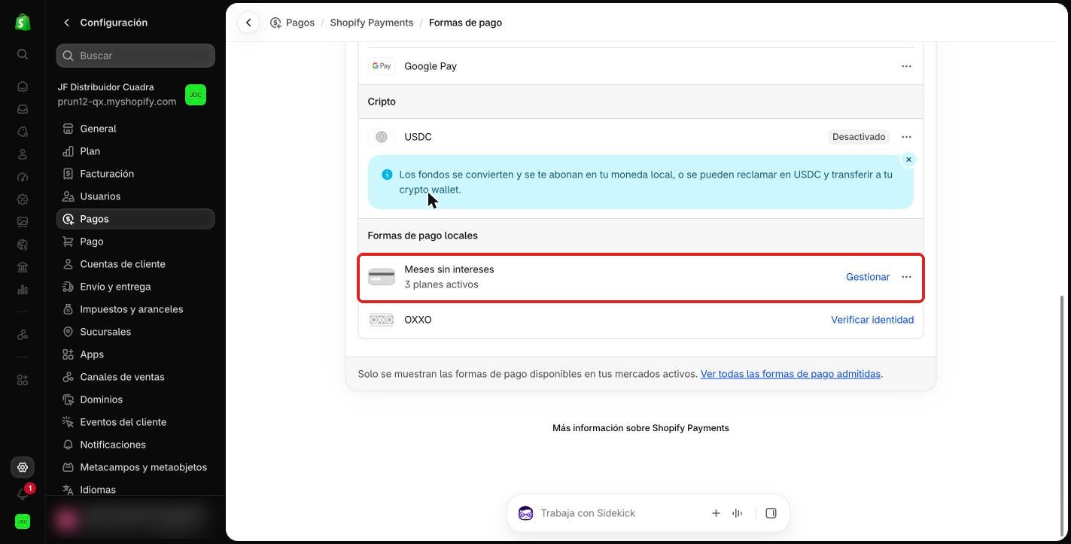
Task: Click the back arrow next to Configuración
Action: (x=67, y=23)
